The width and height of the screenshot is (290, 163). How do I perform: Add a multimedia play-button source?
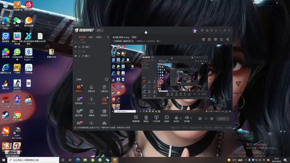(x=167, y=119)
